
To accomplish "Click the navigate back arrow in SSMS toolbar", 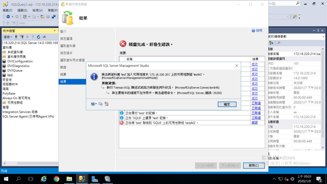I will coord(8,17).
